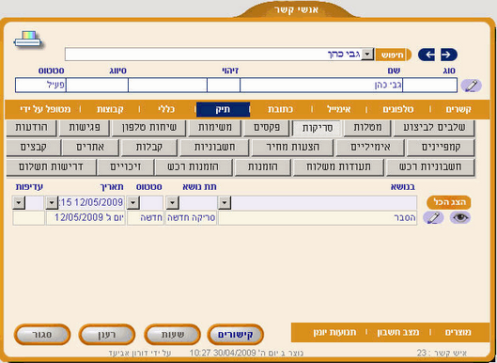Open the מוצרים bottom tab
497x363 pixels.
point(458,333)
